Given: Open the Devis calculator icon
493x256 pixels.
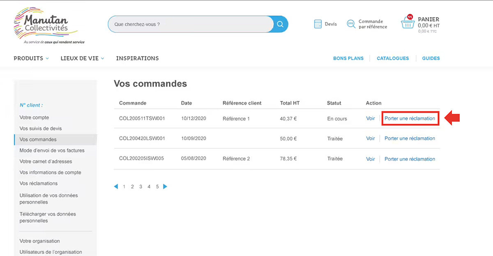Looking at the screenshot, I should pos(318,24).
